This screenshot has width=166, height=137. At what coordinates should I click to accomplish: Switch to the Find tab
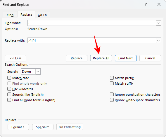pos(10,15)
